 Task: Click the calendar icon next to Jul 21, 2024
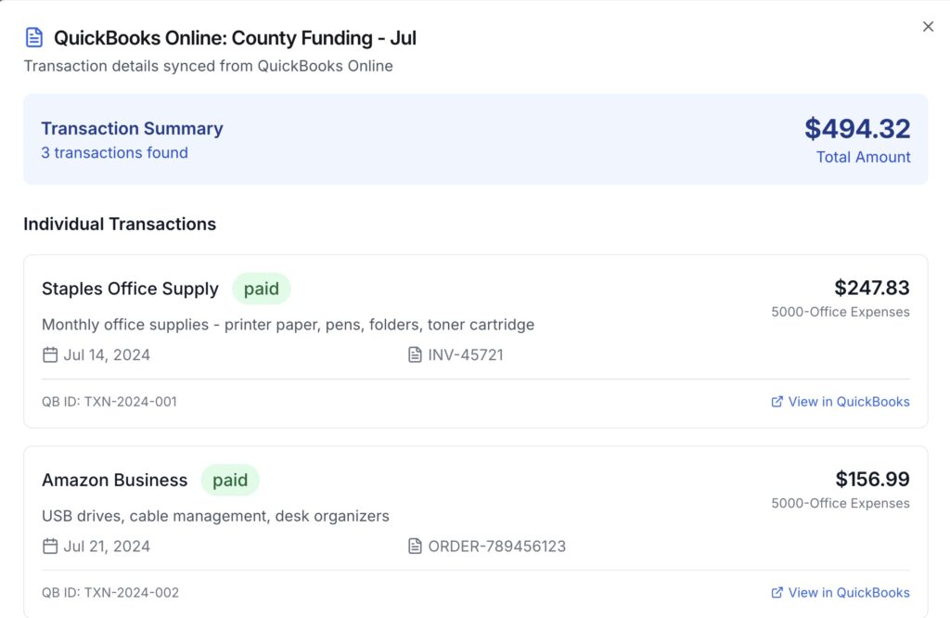(x=50, y=546)
